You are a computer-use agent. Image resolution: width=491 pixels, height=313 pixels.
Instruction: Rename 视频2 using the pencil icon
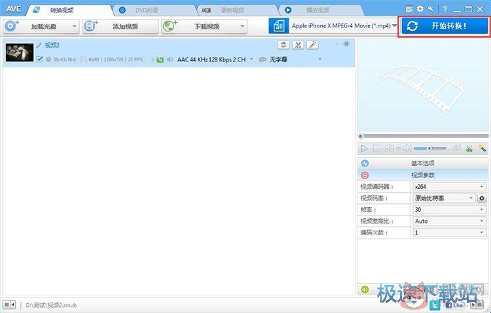[39, 45]
